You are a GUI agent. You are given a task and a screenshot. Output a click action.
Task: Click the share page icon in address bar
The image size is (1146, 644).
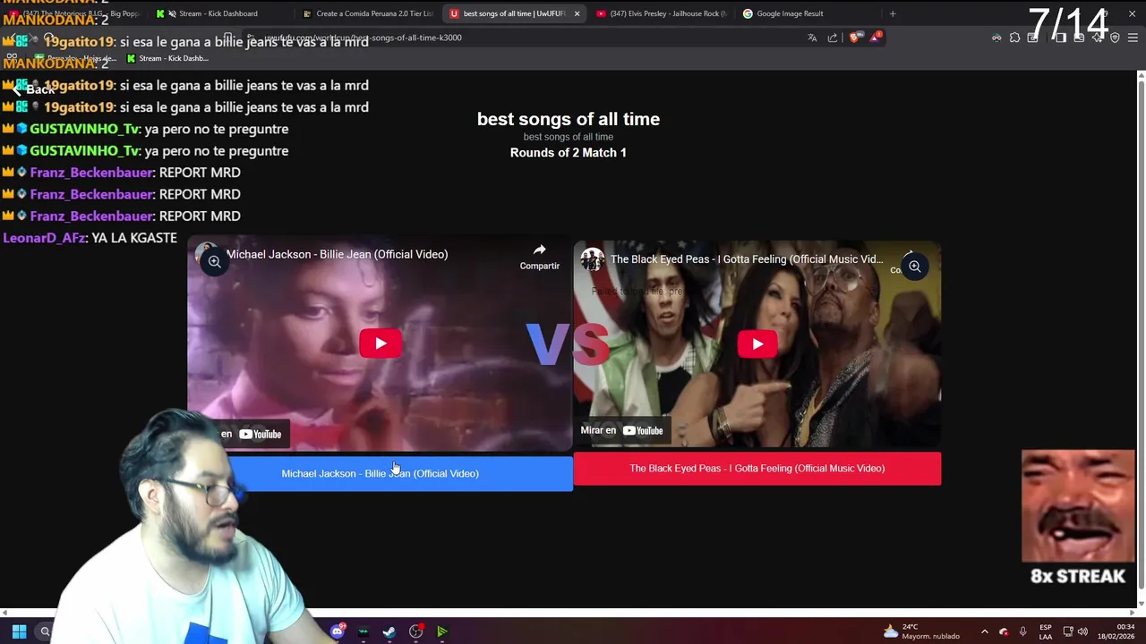833,38
